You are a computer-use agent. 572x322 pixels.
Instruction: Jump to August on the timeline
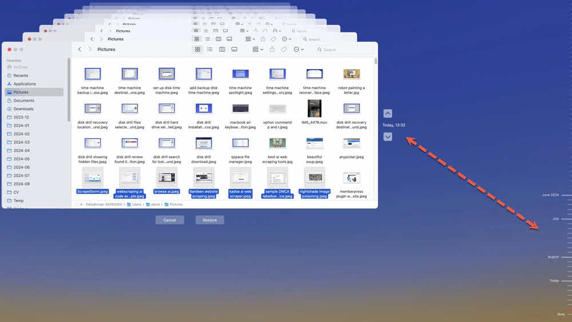tap(553, 257)
